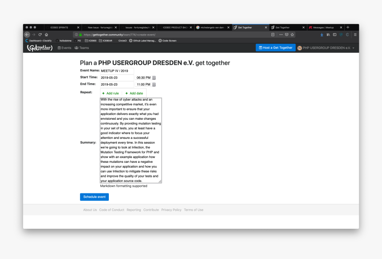This screenshot has height=259, width=382.
Task: Open the browser home page icon
Action: [47, 35]
